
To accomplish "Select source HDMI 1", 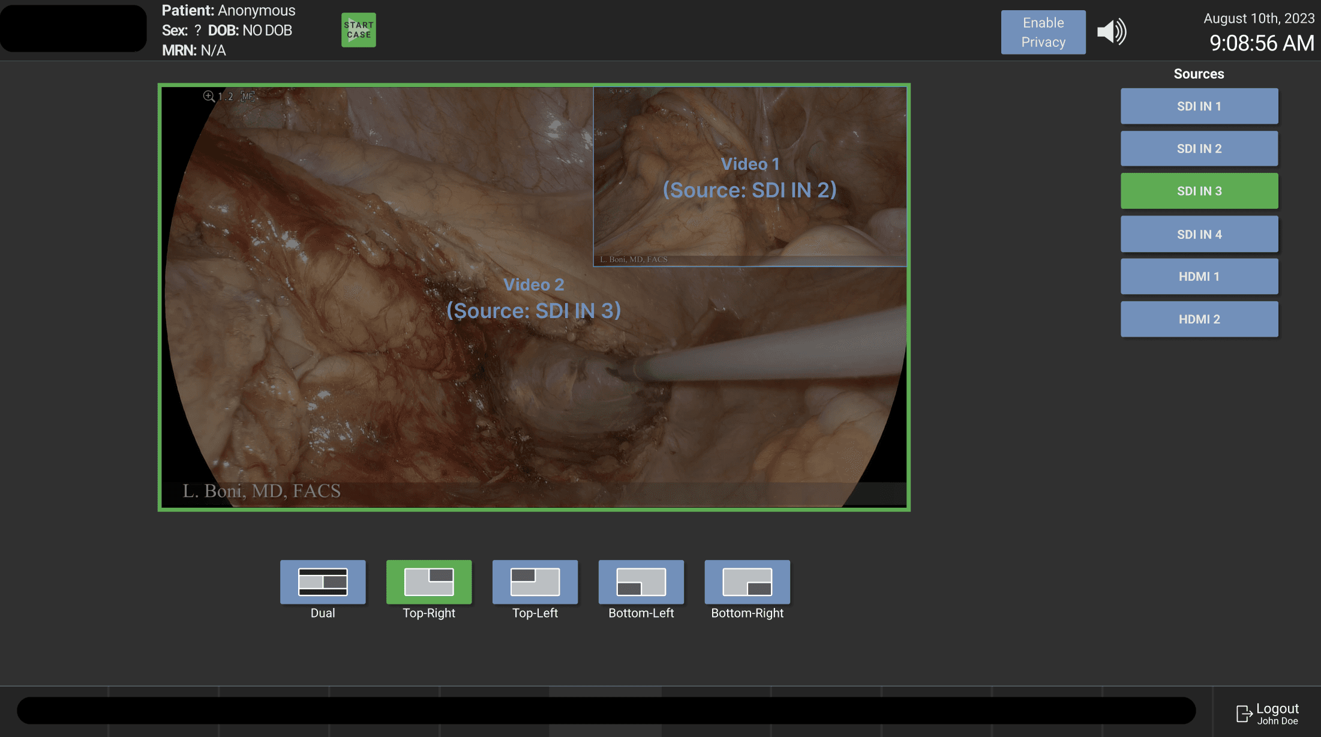I will (x=1199, y=277).
